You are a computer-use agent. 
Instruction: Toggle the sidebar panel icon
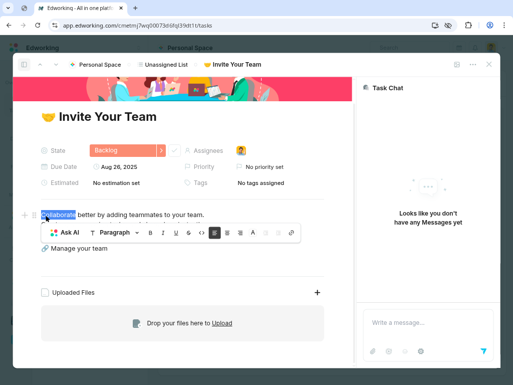[24, 65]
